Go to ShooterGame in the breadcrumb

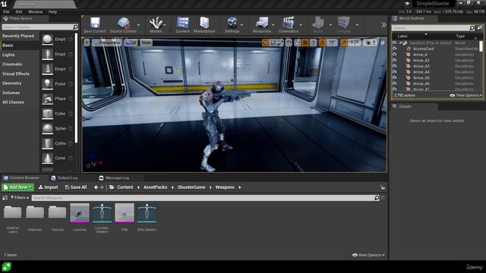pos(191,187)
